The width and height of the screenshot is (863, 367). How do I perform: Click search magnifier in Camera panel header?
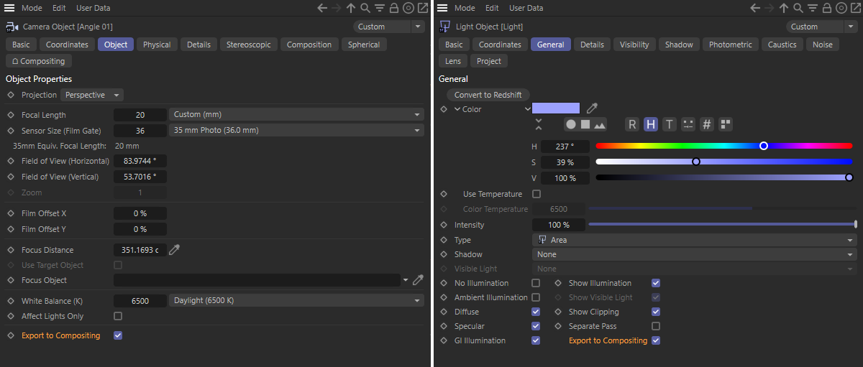click(x=365, y=8)
